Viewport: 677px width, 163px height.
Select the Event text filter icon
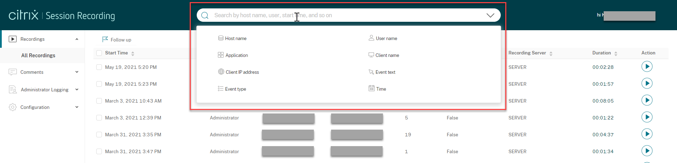pyautogui.click(x=371, y=72)
